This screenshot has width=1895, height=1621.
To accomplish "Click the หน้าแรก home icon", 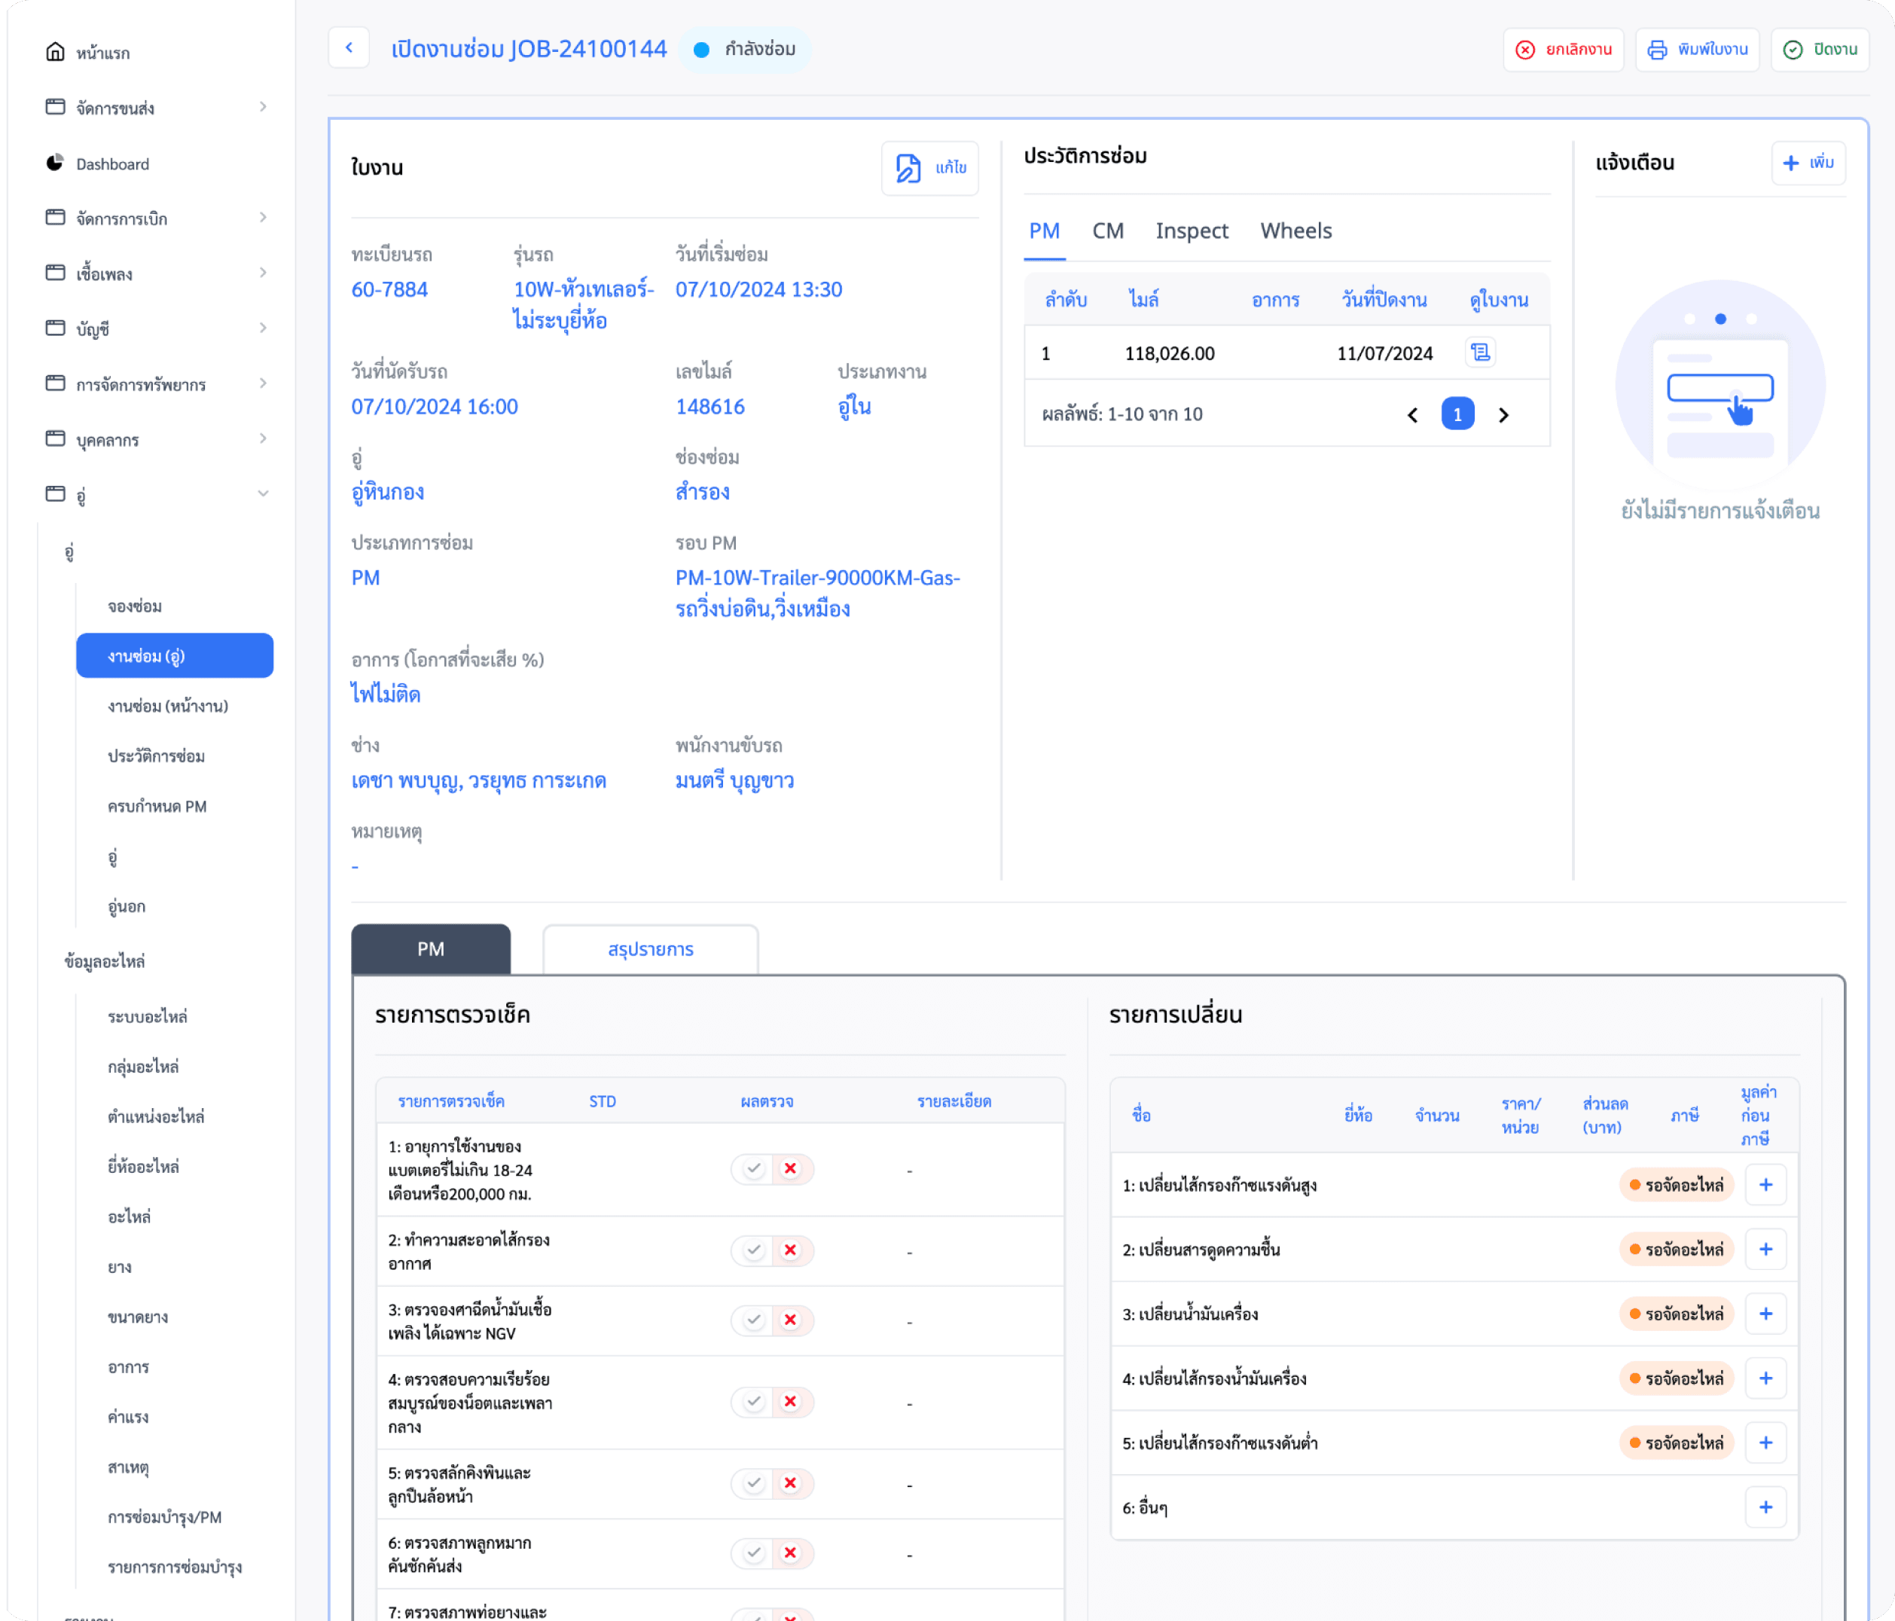I will pos(55,52).
